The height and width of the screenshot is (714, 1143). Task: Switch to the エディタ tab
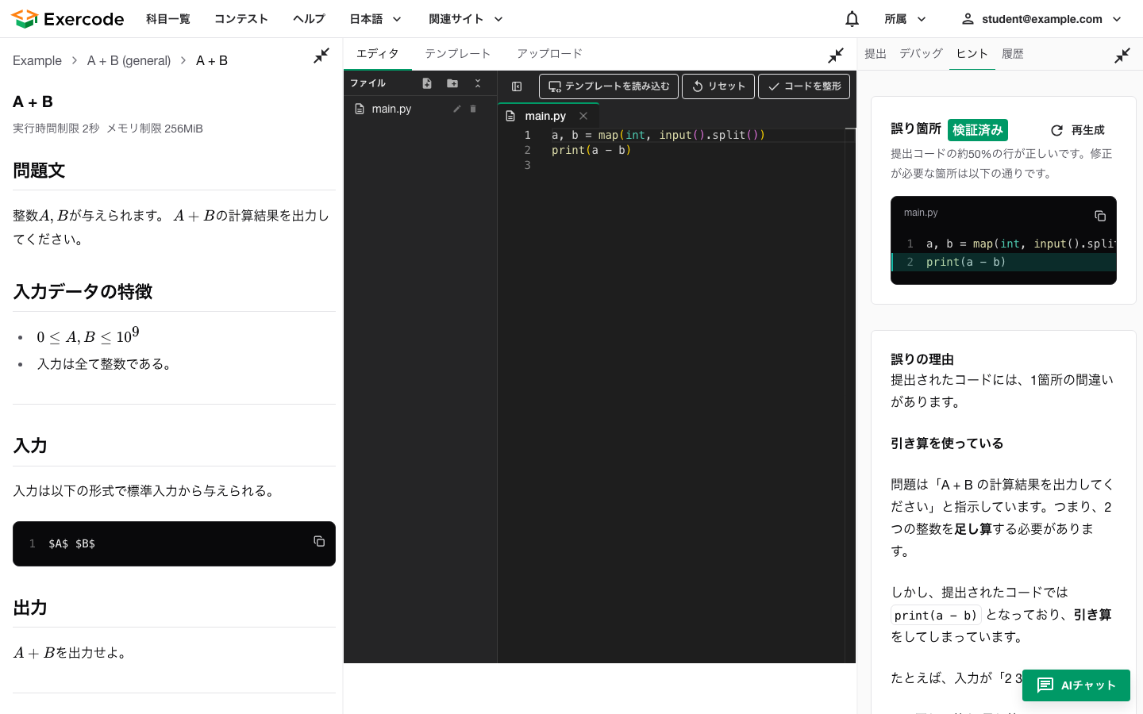[378, 54]
